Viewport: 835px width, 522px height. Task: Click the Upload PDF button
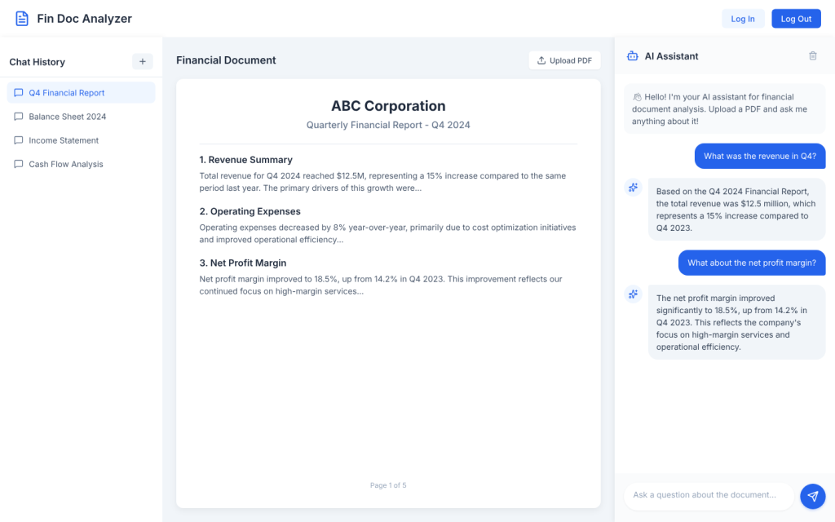[x=564, y=60]
